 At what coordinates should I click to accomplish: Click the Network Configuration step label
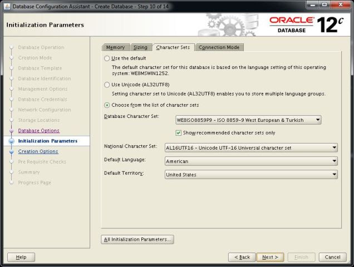tap(45, 110)
